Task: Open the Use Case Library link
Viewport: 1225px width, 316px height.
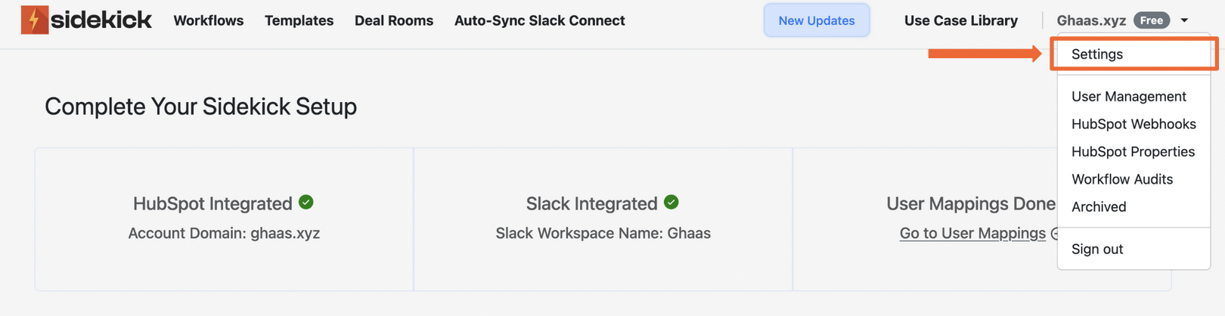Action: [x=960, y=20]
